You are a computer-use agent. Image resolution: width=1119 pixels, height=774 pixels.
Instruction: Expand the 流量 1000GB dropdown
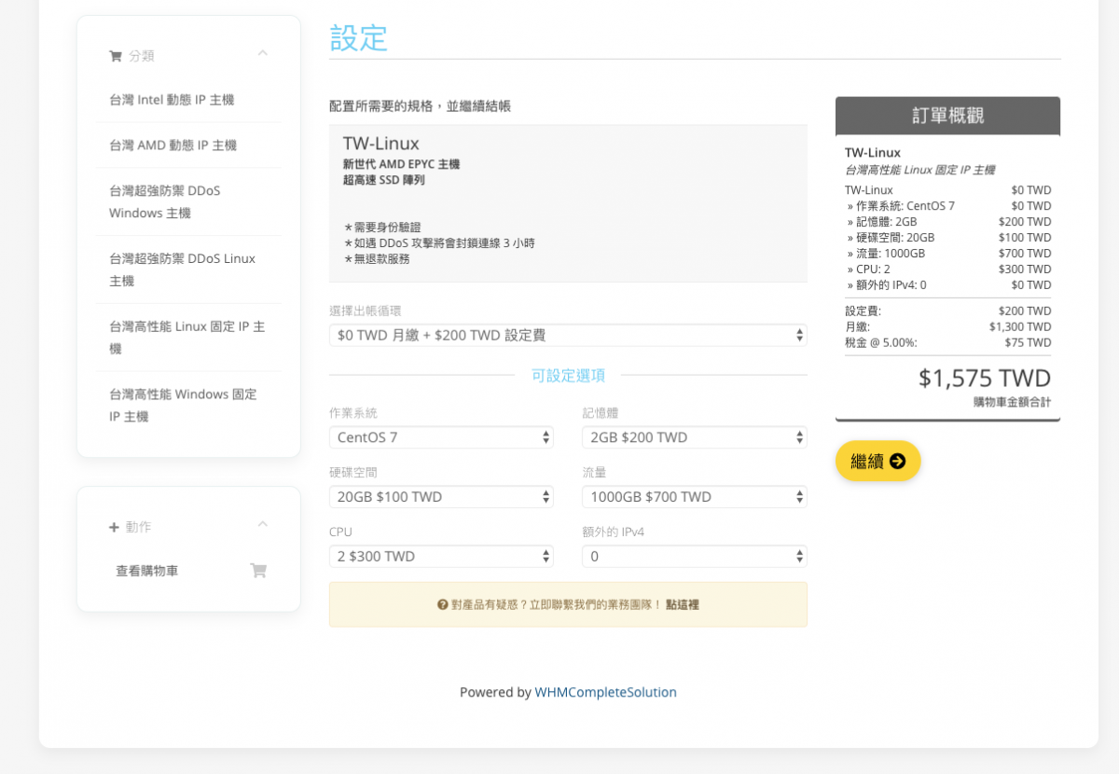(x=694, y=497)
